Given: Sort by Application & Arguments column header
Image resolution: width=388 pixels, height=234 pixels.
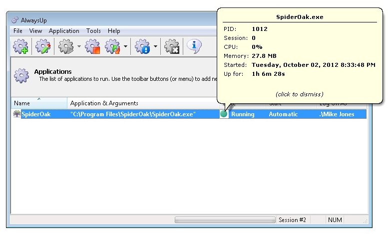Looking at the screenshot, I should 143,103.
